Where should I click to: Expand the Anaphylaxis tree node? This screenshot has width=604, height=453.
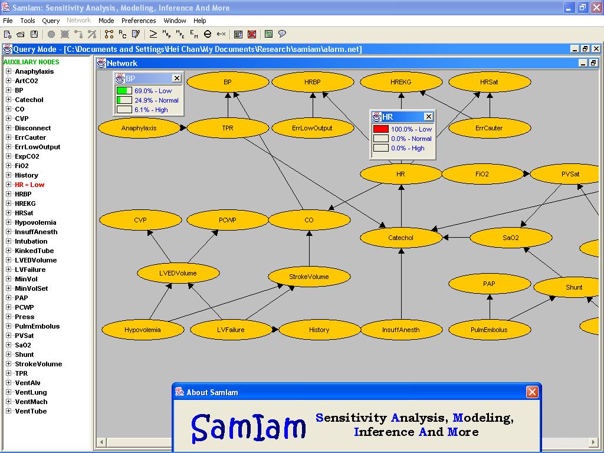[8, 71]
